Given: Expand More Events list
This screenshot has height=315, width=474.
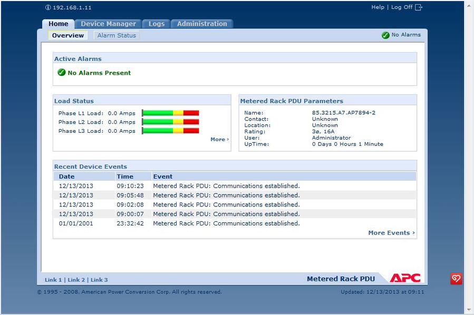Looking at the screenshot, I should click(x=391, y=233).
